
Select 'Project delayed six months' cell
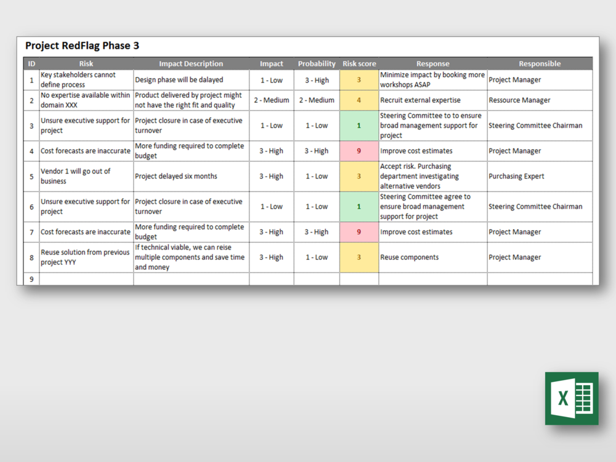tap(191, 176)
